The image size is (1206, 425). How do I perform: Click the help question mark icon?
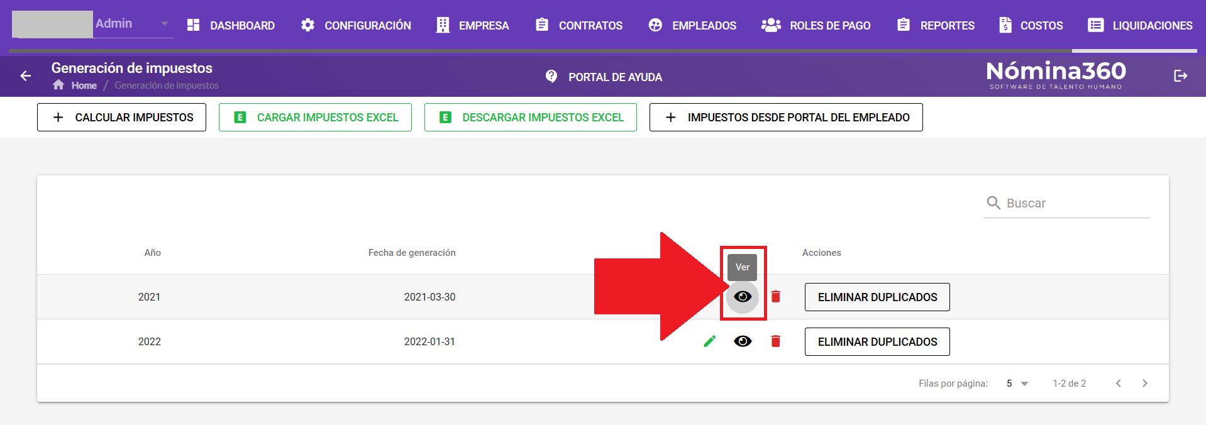pyautogui.click(x=551, y=76)
